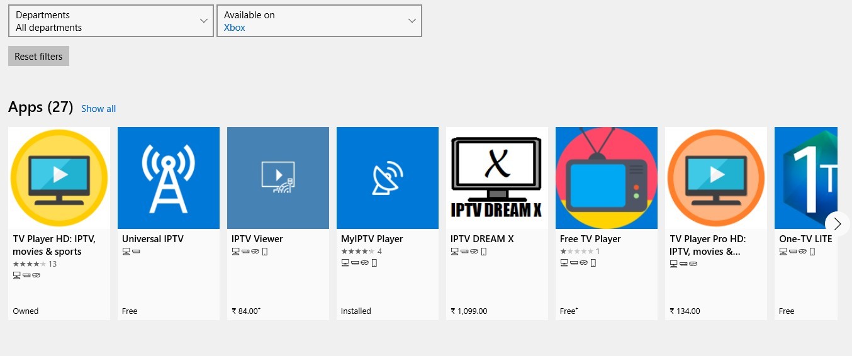
Task: Click the ₹ 84.00 price text
Action: pos(246,311)
